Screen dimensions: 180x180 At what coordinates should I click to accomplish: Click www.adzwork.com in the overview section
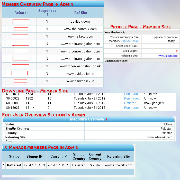(x=160, y=137)
